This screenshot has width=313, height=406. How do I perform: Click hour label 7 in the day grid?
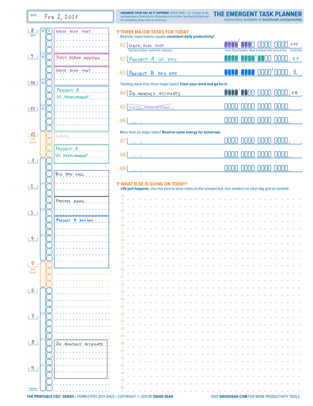click(33, 316)
